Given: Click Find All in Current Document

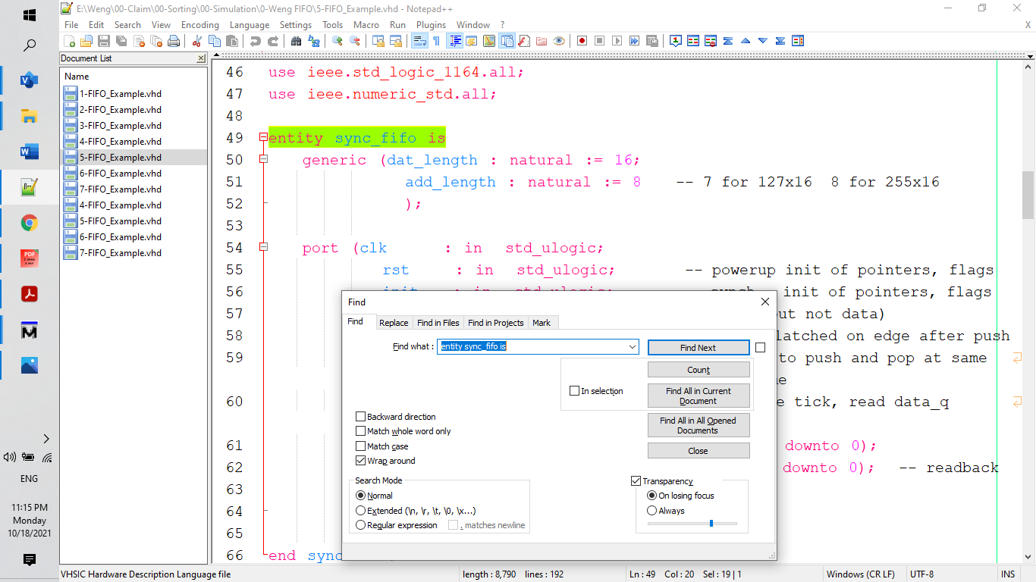Looking at the screenshot, I should point(699,396).
